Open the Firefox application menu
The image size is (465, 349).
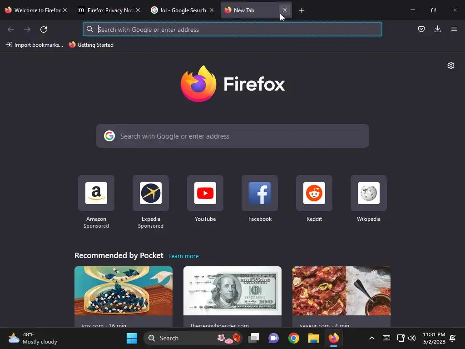point(454,29)
